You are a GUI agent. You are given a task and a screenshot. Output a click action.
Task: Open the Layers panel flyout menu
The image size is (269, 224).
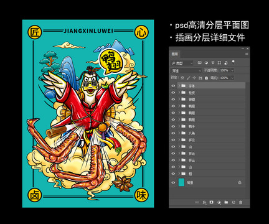point(247,54)
